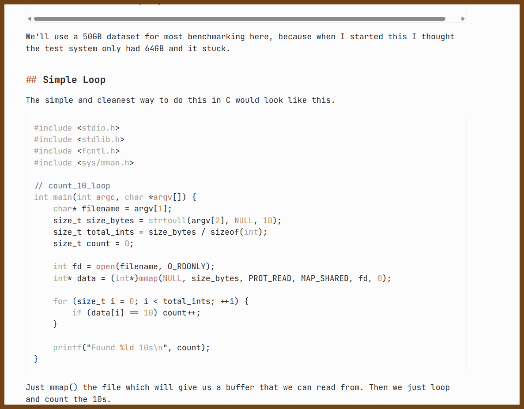The image size is (524, 409).
Task: Click the if (data[i] == 10) line
Action: [136, 313]
